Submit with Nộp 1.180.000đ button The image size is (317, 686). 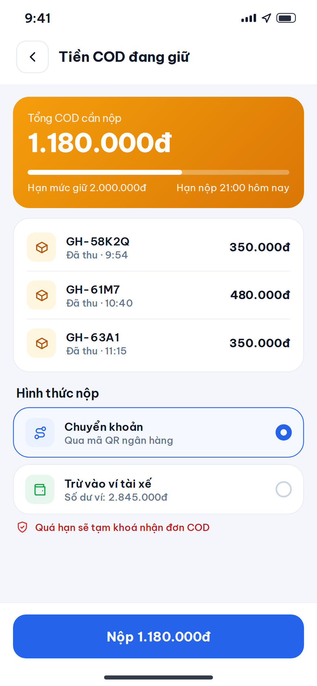point(158,636)
